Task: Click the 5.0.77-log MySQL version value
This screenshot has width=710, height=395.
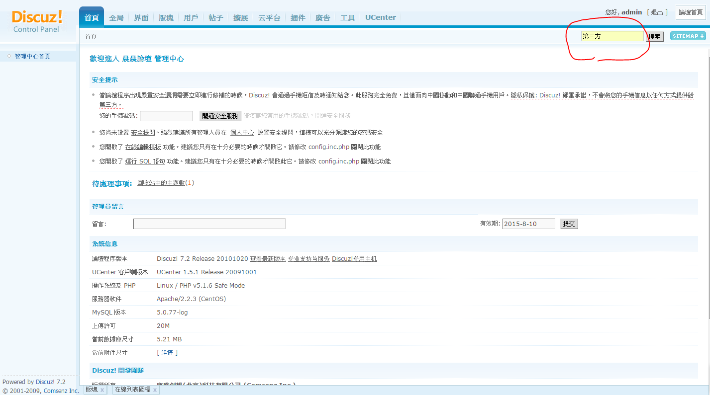Action: coord(172,313)
